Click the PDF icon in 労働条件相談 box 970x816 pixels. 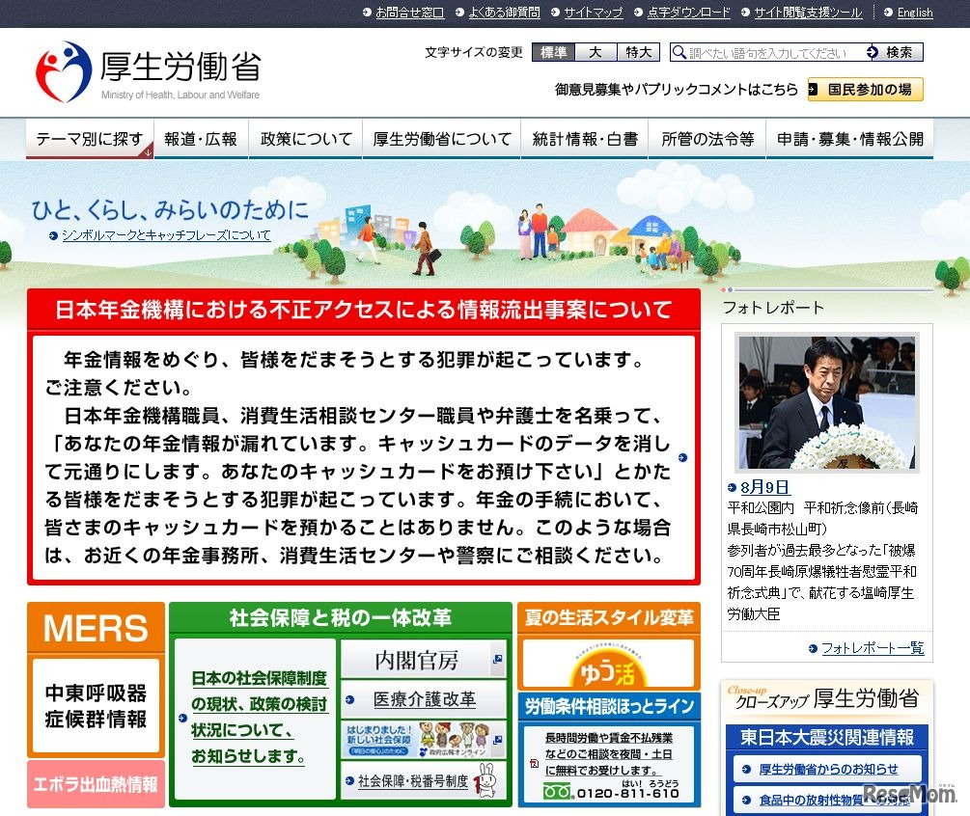pyautogui.click(x=534, y=764)
